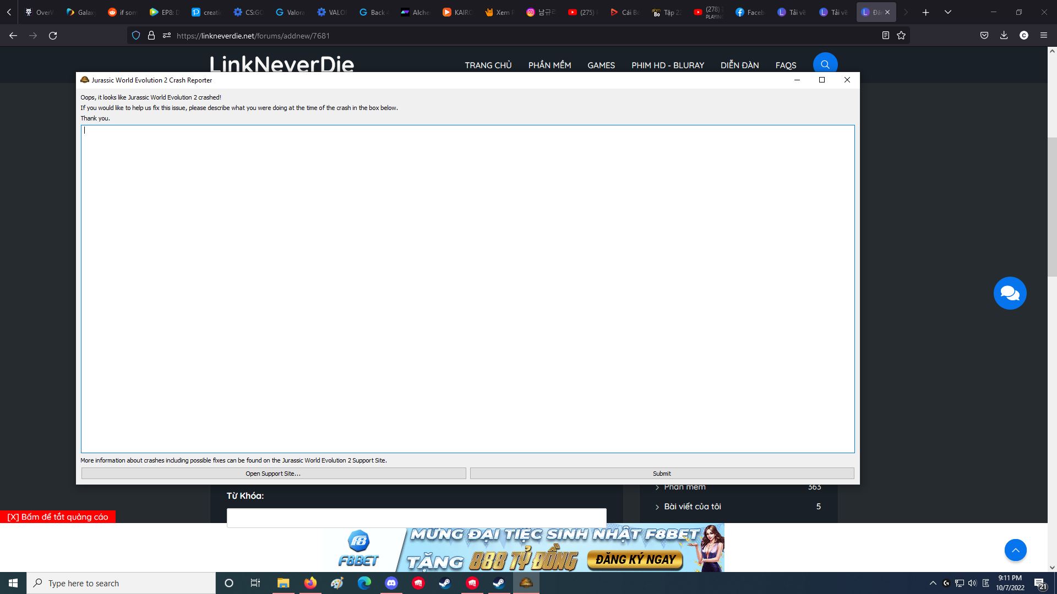Click the browser forward arrow
The image size is (1057, 594).
coord(33,36)
